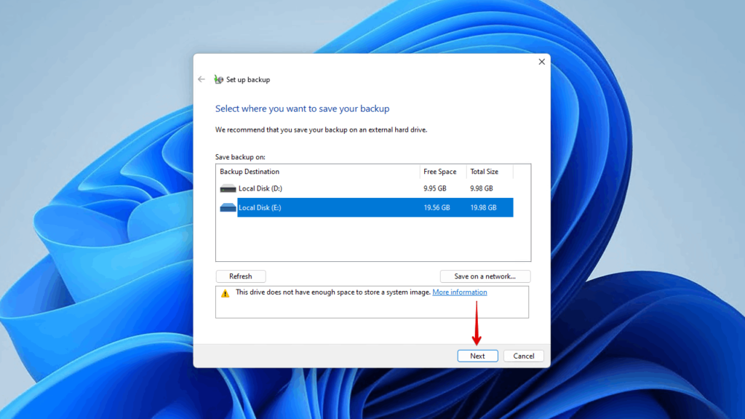Click Next to continue the backup setup
The image size is (745, 419).
[477, 356]
